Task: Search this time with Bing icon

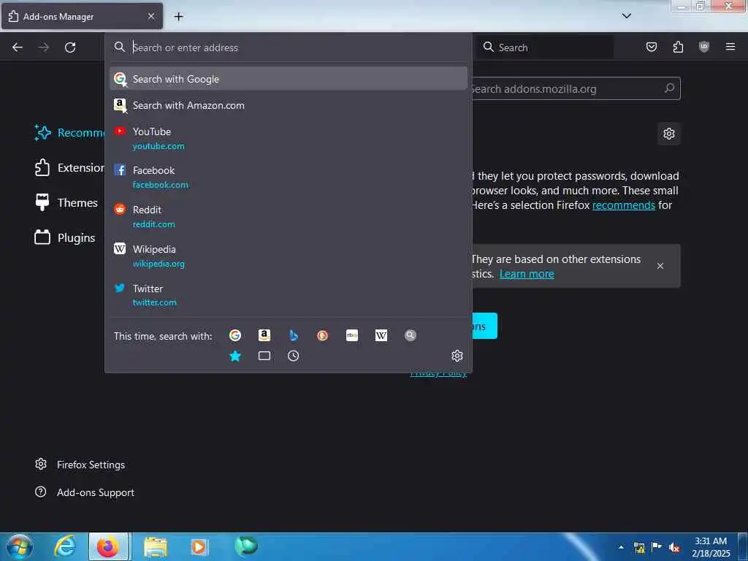Action: click(294, 335)
